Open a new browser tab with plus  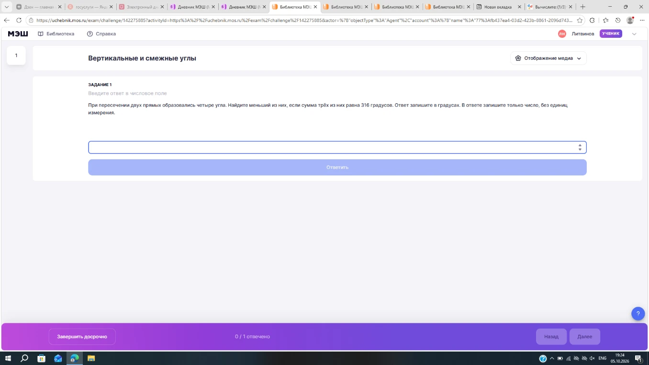582,7
